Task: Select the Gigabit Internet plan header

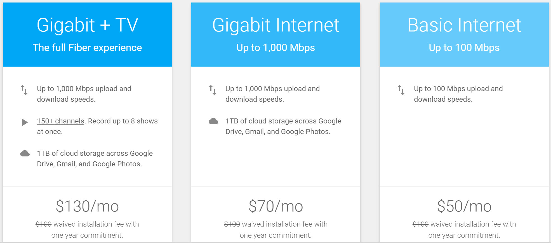Action: point(275,25)
